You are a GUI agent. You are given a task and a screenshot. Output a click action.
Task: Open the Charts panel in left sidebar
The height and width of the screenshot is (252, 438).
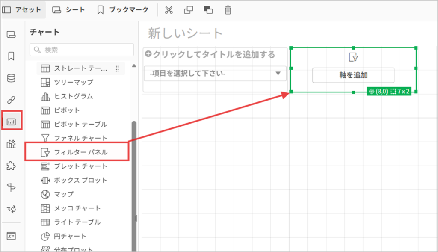(12, 122)
